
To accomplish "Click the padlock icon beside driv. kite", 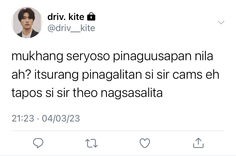I will tap(91, 17).
